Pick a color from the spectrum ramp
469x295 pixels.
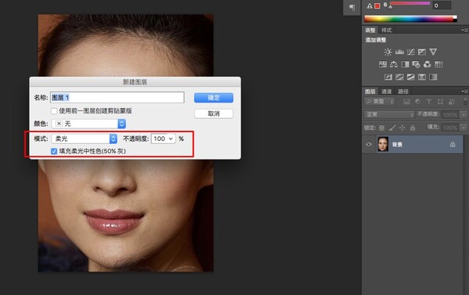pos(409,19)
